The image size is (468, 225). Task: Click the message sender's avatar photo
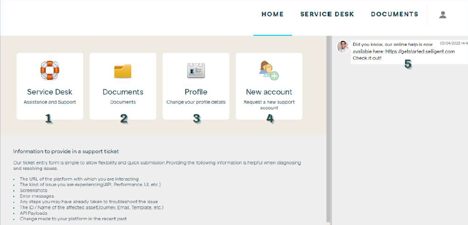(x=342, y=47)
